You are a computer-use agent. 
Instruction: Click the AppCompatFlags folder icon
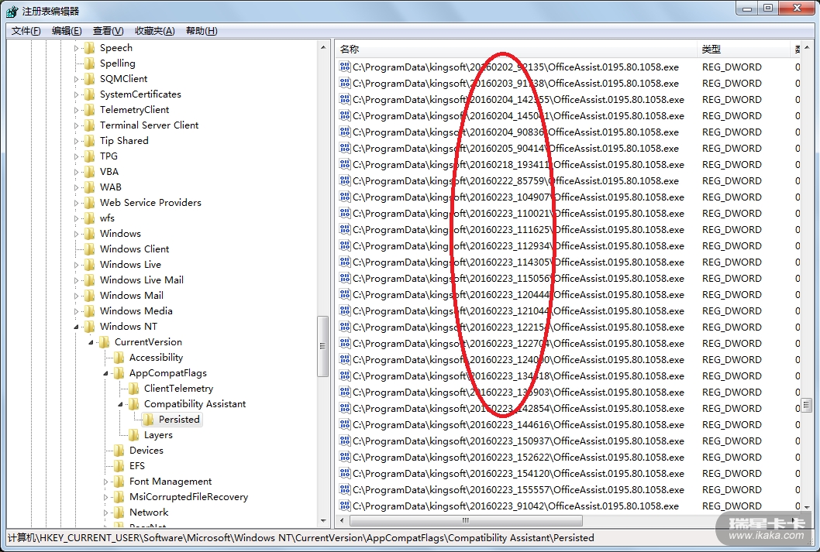tap(119, 373)
